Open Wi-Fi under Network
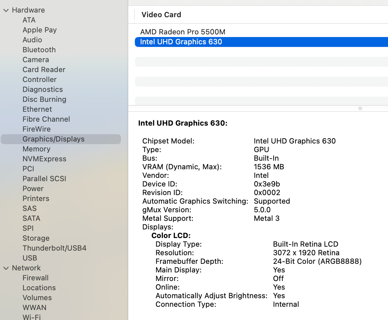Image resolution: width=388 pixels, height=320 pixels. click(31, 317)
